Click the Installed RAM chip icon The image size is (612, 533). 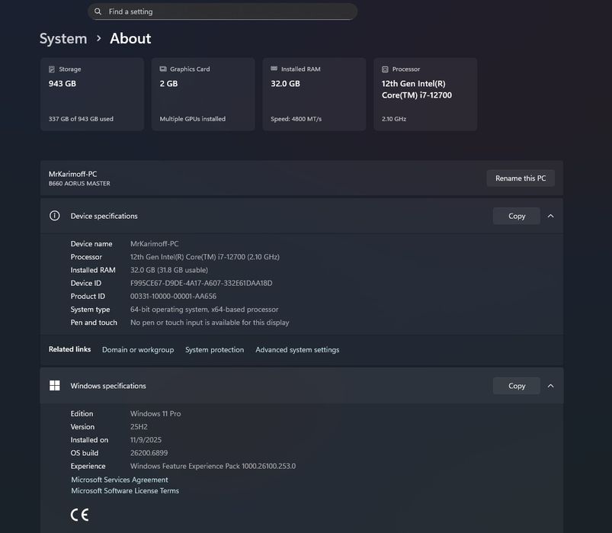point(274,69)
